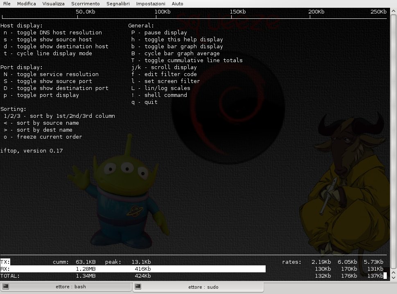Screen dimensions: 397x294
Task: Click the 150Kb scale label
Action: 237,11
